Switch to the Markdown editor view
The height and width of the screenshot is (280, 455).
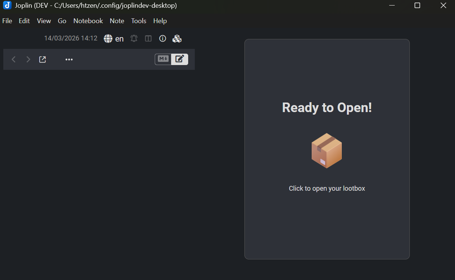click(x=163, y=59)
